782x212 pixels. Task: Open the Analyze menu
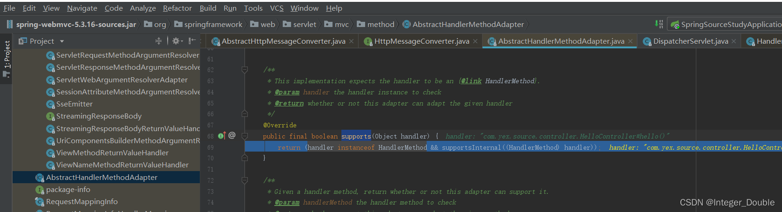click(143, 8)
